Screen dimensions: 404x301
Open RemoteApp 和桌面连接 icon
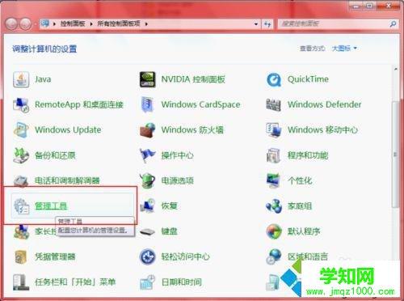click(21, 104)
